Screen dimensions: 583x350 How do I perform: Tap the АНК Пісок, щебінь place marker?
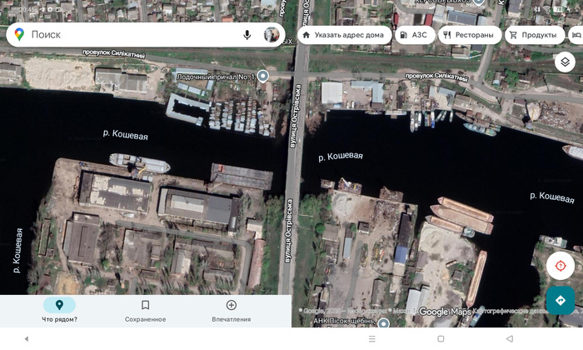382,322
